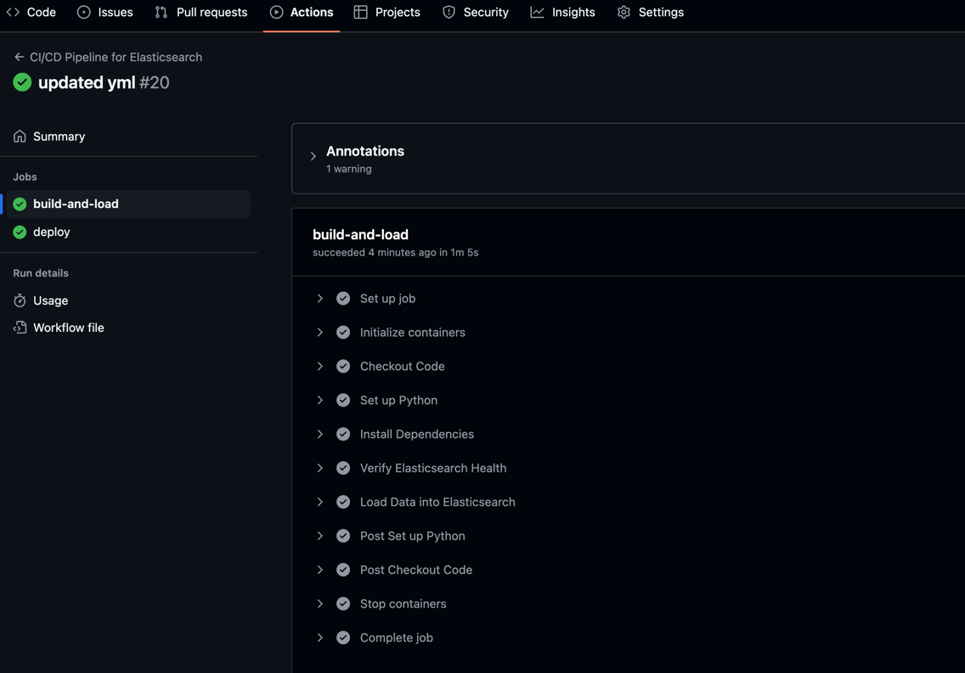Expand the Verify Elasticsearch Health step
The height and width of the screenshot is (673, 965).
tap(320, 468)
